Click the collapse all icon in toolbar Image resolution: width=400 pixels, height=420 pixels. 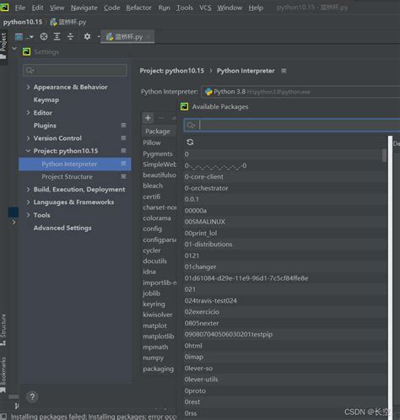(70, 36)
